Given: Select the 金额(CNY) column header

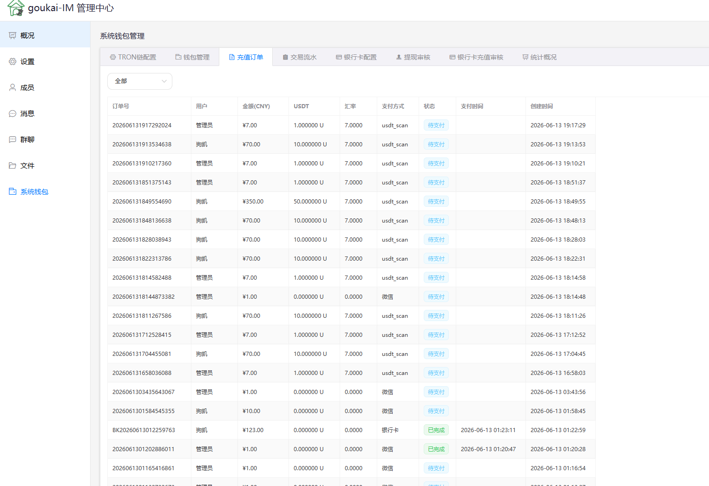Looking at the screenshot, I should click(256, 106).
